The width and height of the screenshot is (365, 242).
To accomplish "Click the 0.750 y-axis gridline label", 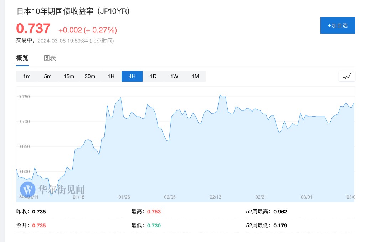I will (24, 97).
